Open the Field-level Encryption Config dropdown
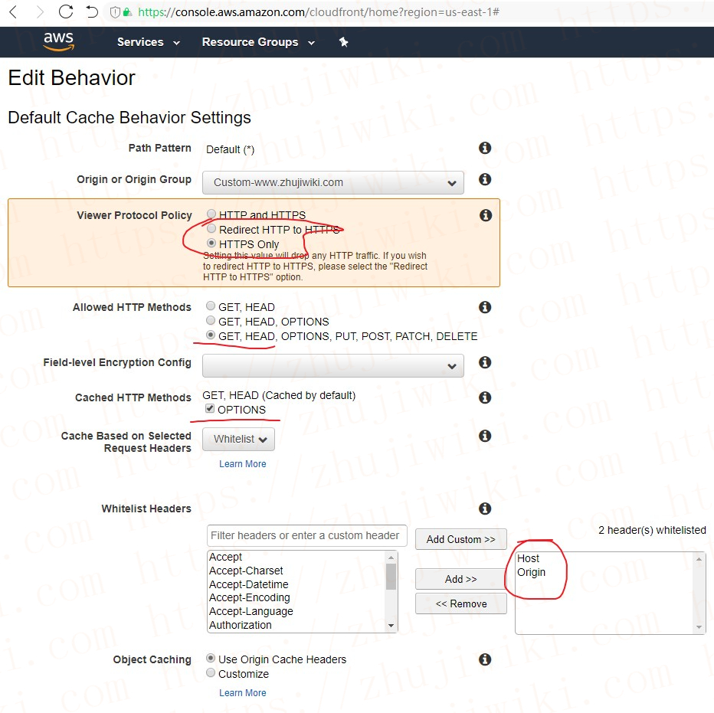The height and width of the screenshot is (713, 714). coord(332,365)
